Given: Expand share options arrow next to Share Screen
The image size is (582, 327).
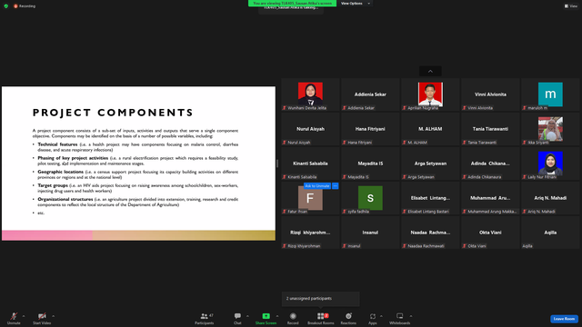Looking at the screenshot, I should tap(276, 316).
